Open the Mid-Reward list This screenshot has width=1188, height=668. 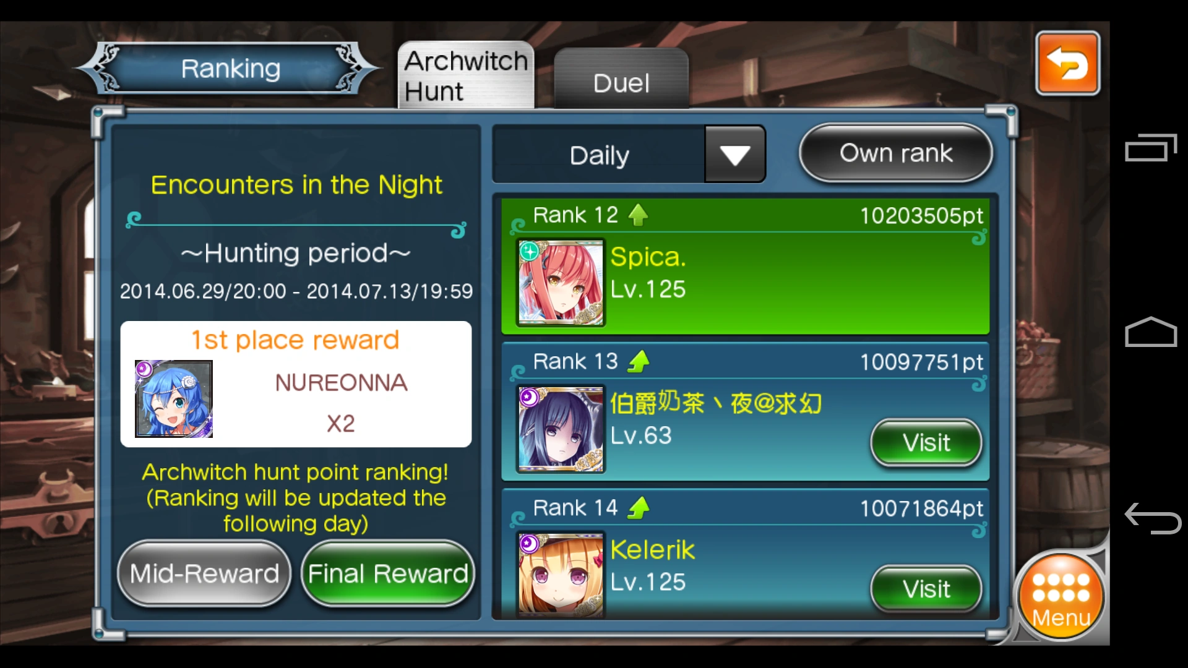pyautogui.click(x=204, y=573)
